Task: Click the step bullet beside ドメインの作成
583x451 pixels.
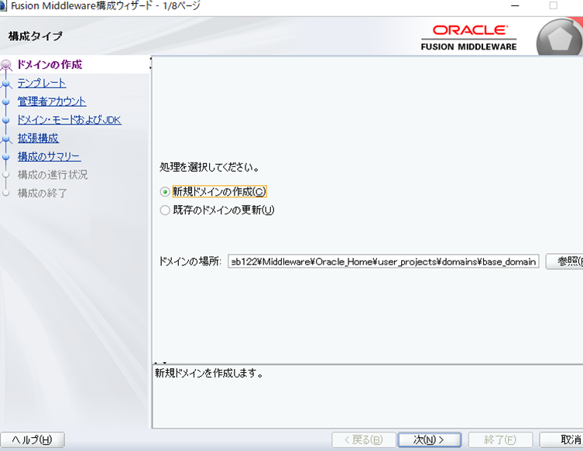Action: [6, 66]
